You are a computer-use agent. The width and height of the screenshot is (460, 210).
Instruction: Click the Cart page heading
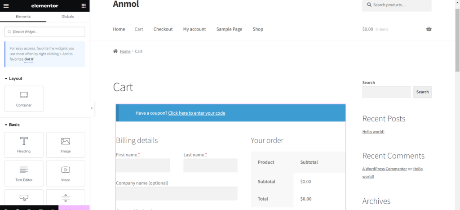pyautogui.click(x=123, y=87)
